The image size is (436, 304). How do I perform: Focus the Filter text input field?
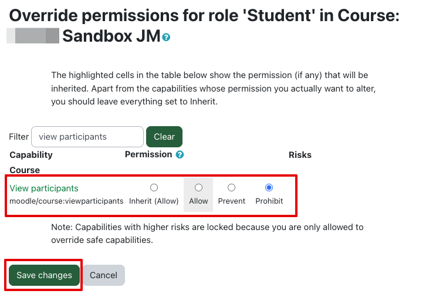[x=87, y=137]
